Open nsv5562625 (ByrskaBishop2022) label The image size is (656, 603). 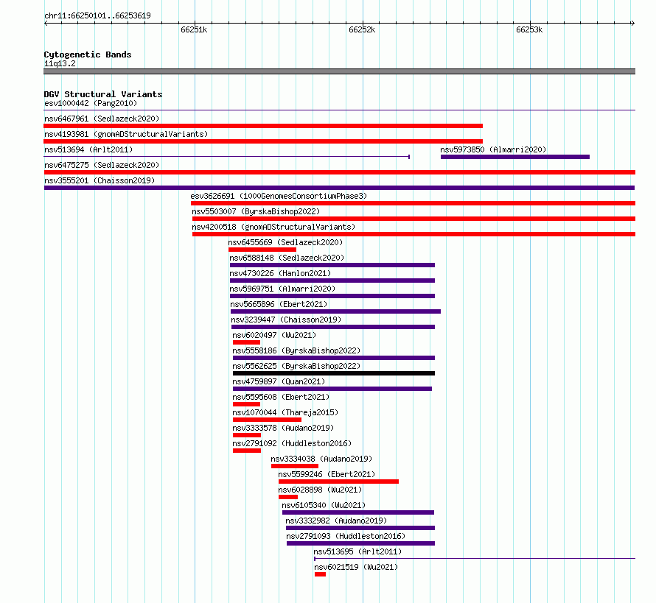tap(296, 366)
